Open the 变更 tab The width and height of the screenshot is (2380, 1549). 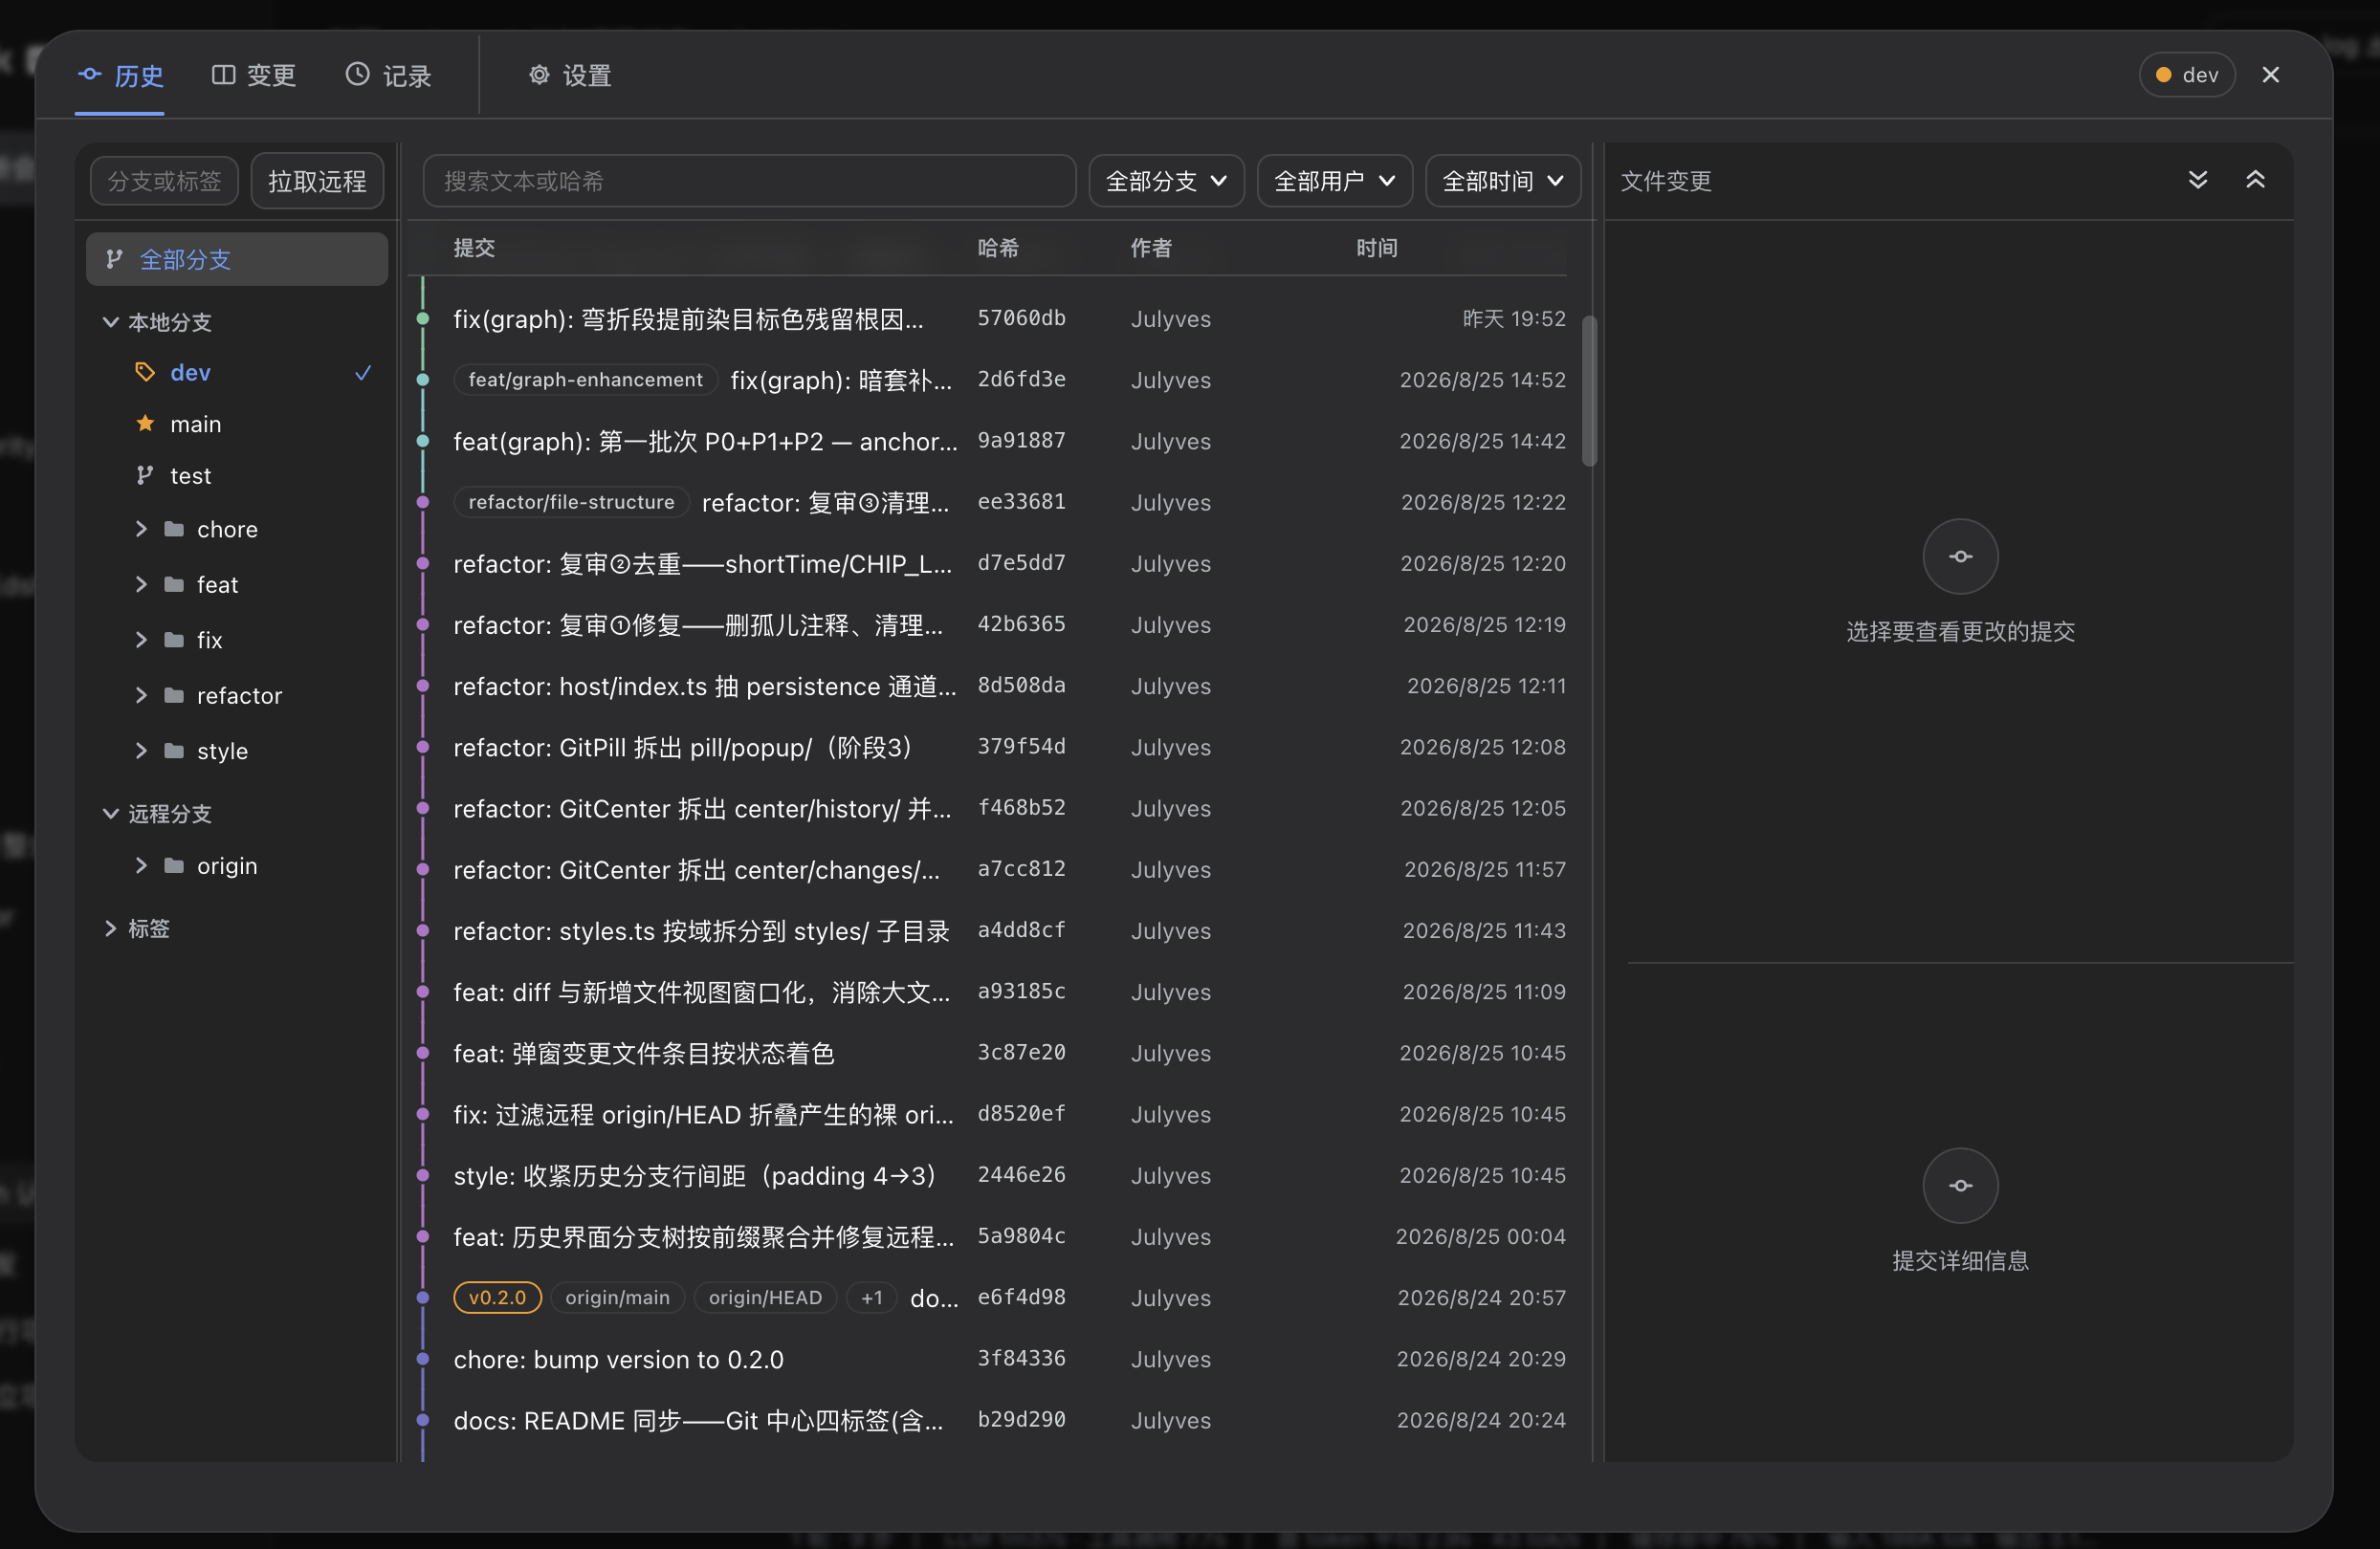pos(254,75)
